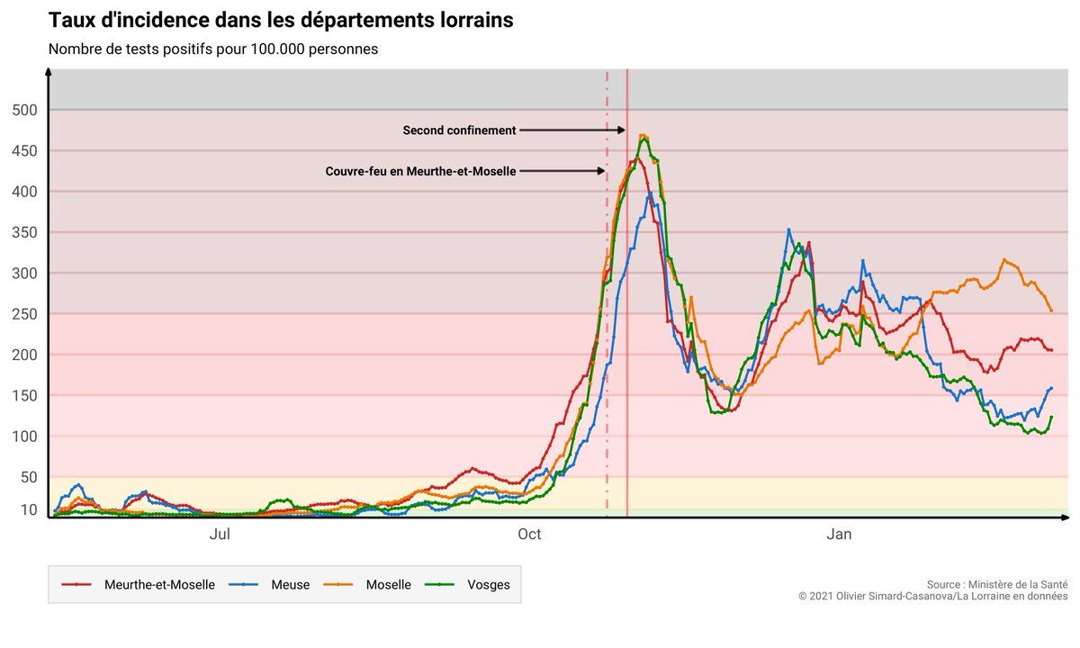Click the 'Jul' label on the x-axis
This screenshot has height=648, width=1080.
click(220, 535)
